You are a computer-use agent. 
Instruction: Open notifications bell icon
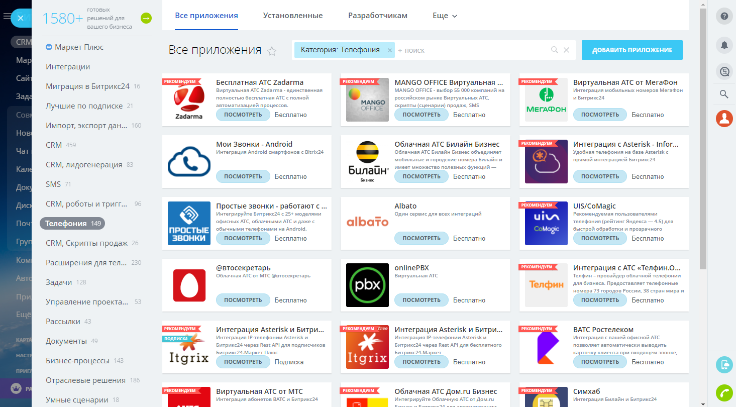point(724,45)
